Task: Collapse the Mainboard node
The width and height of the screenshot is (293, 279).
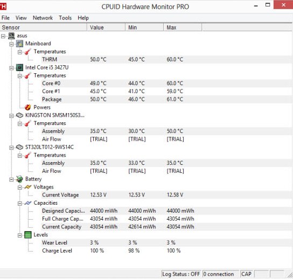Action: point(11,44)
